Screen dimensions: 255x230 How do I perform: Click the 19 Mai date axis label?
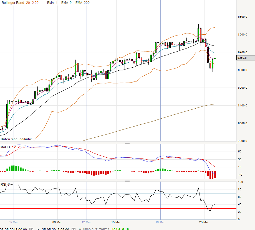click(160, 222)
